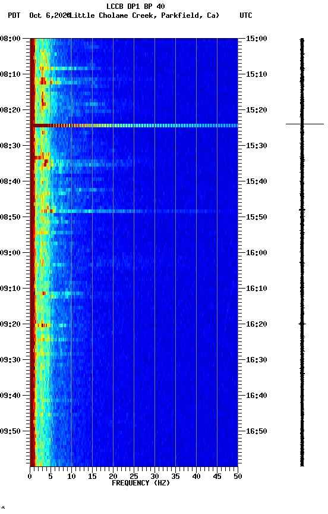Image resolution: width=328 pixels, height=514 pixels.
Task: Click the 15:10 UTC time label
Action: 257,74
